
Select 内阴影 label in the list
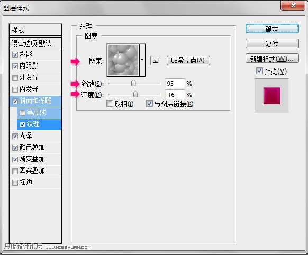coord(29,66)
